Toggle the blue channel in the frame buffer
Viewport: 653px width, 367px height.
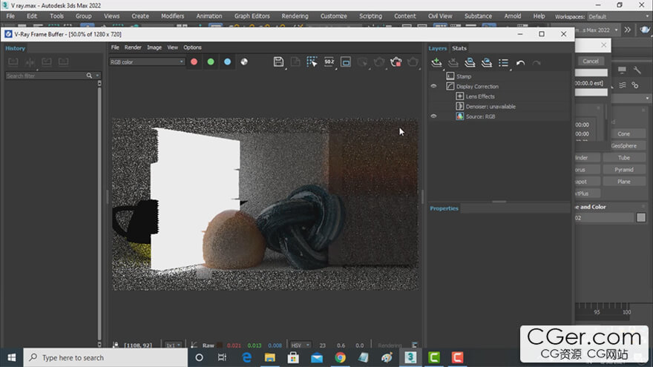pyautogui.click(x=227, y=62)
